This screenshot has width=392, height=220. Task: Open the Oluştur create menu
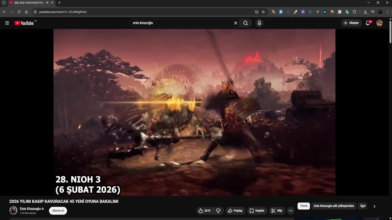[352, 23]
